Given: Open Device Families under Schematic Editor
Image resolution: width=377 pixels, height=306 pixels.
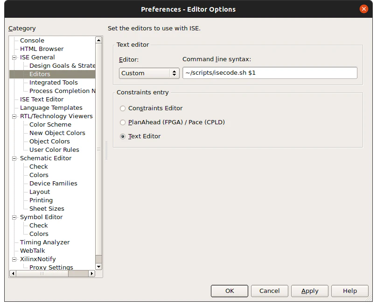Looking at the screenshot, I should tap(53, 184).
